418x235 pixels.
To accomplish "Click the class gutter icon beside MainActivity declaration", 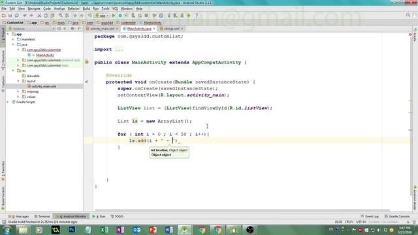I will [87, 62].
